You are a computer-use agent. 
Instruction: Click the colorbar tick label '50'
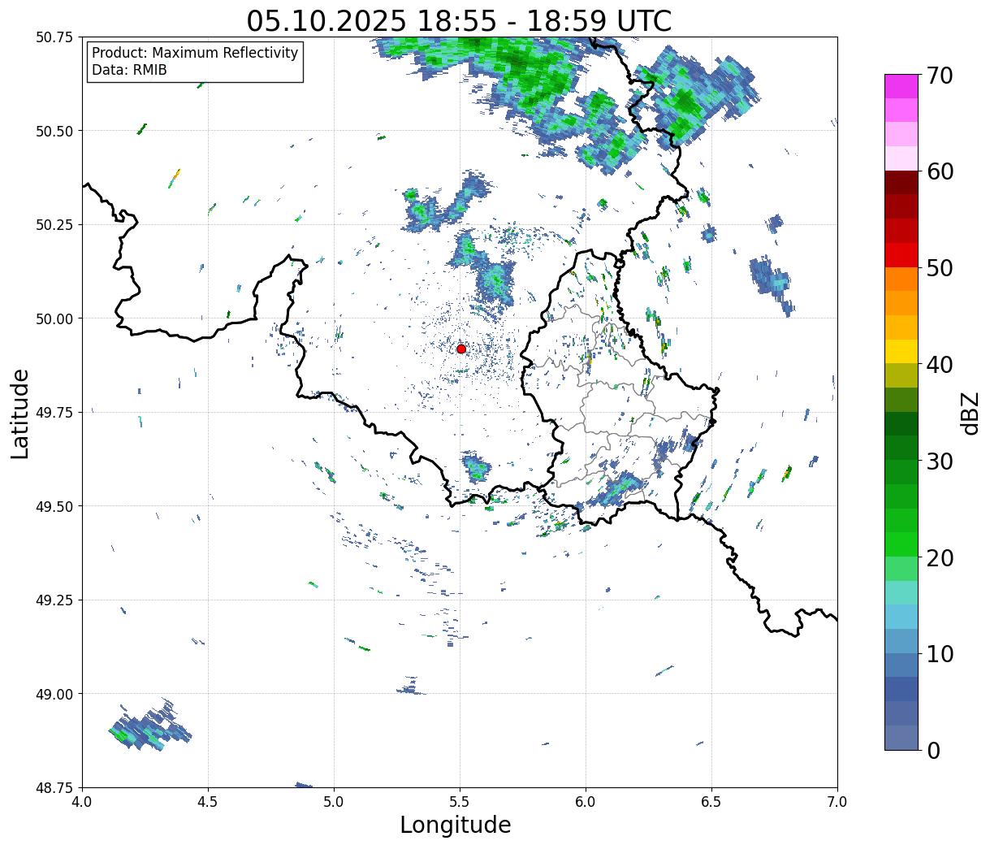point(939,268)
